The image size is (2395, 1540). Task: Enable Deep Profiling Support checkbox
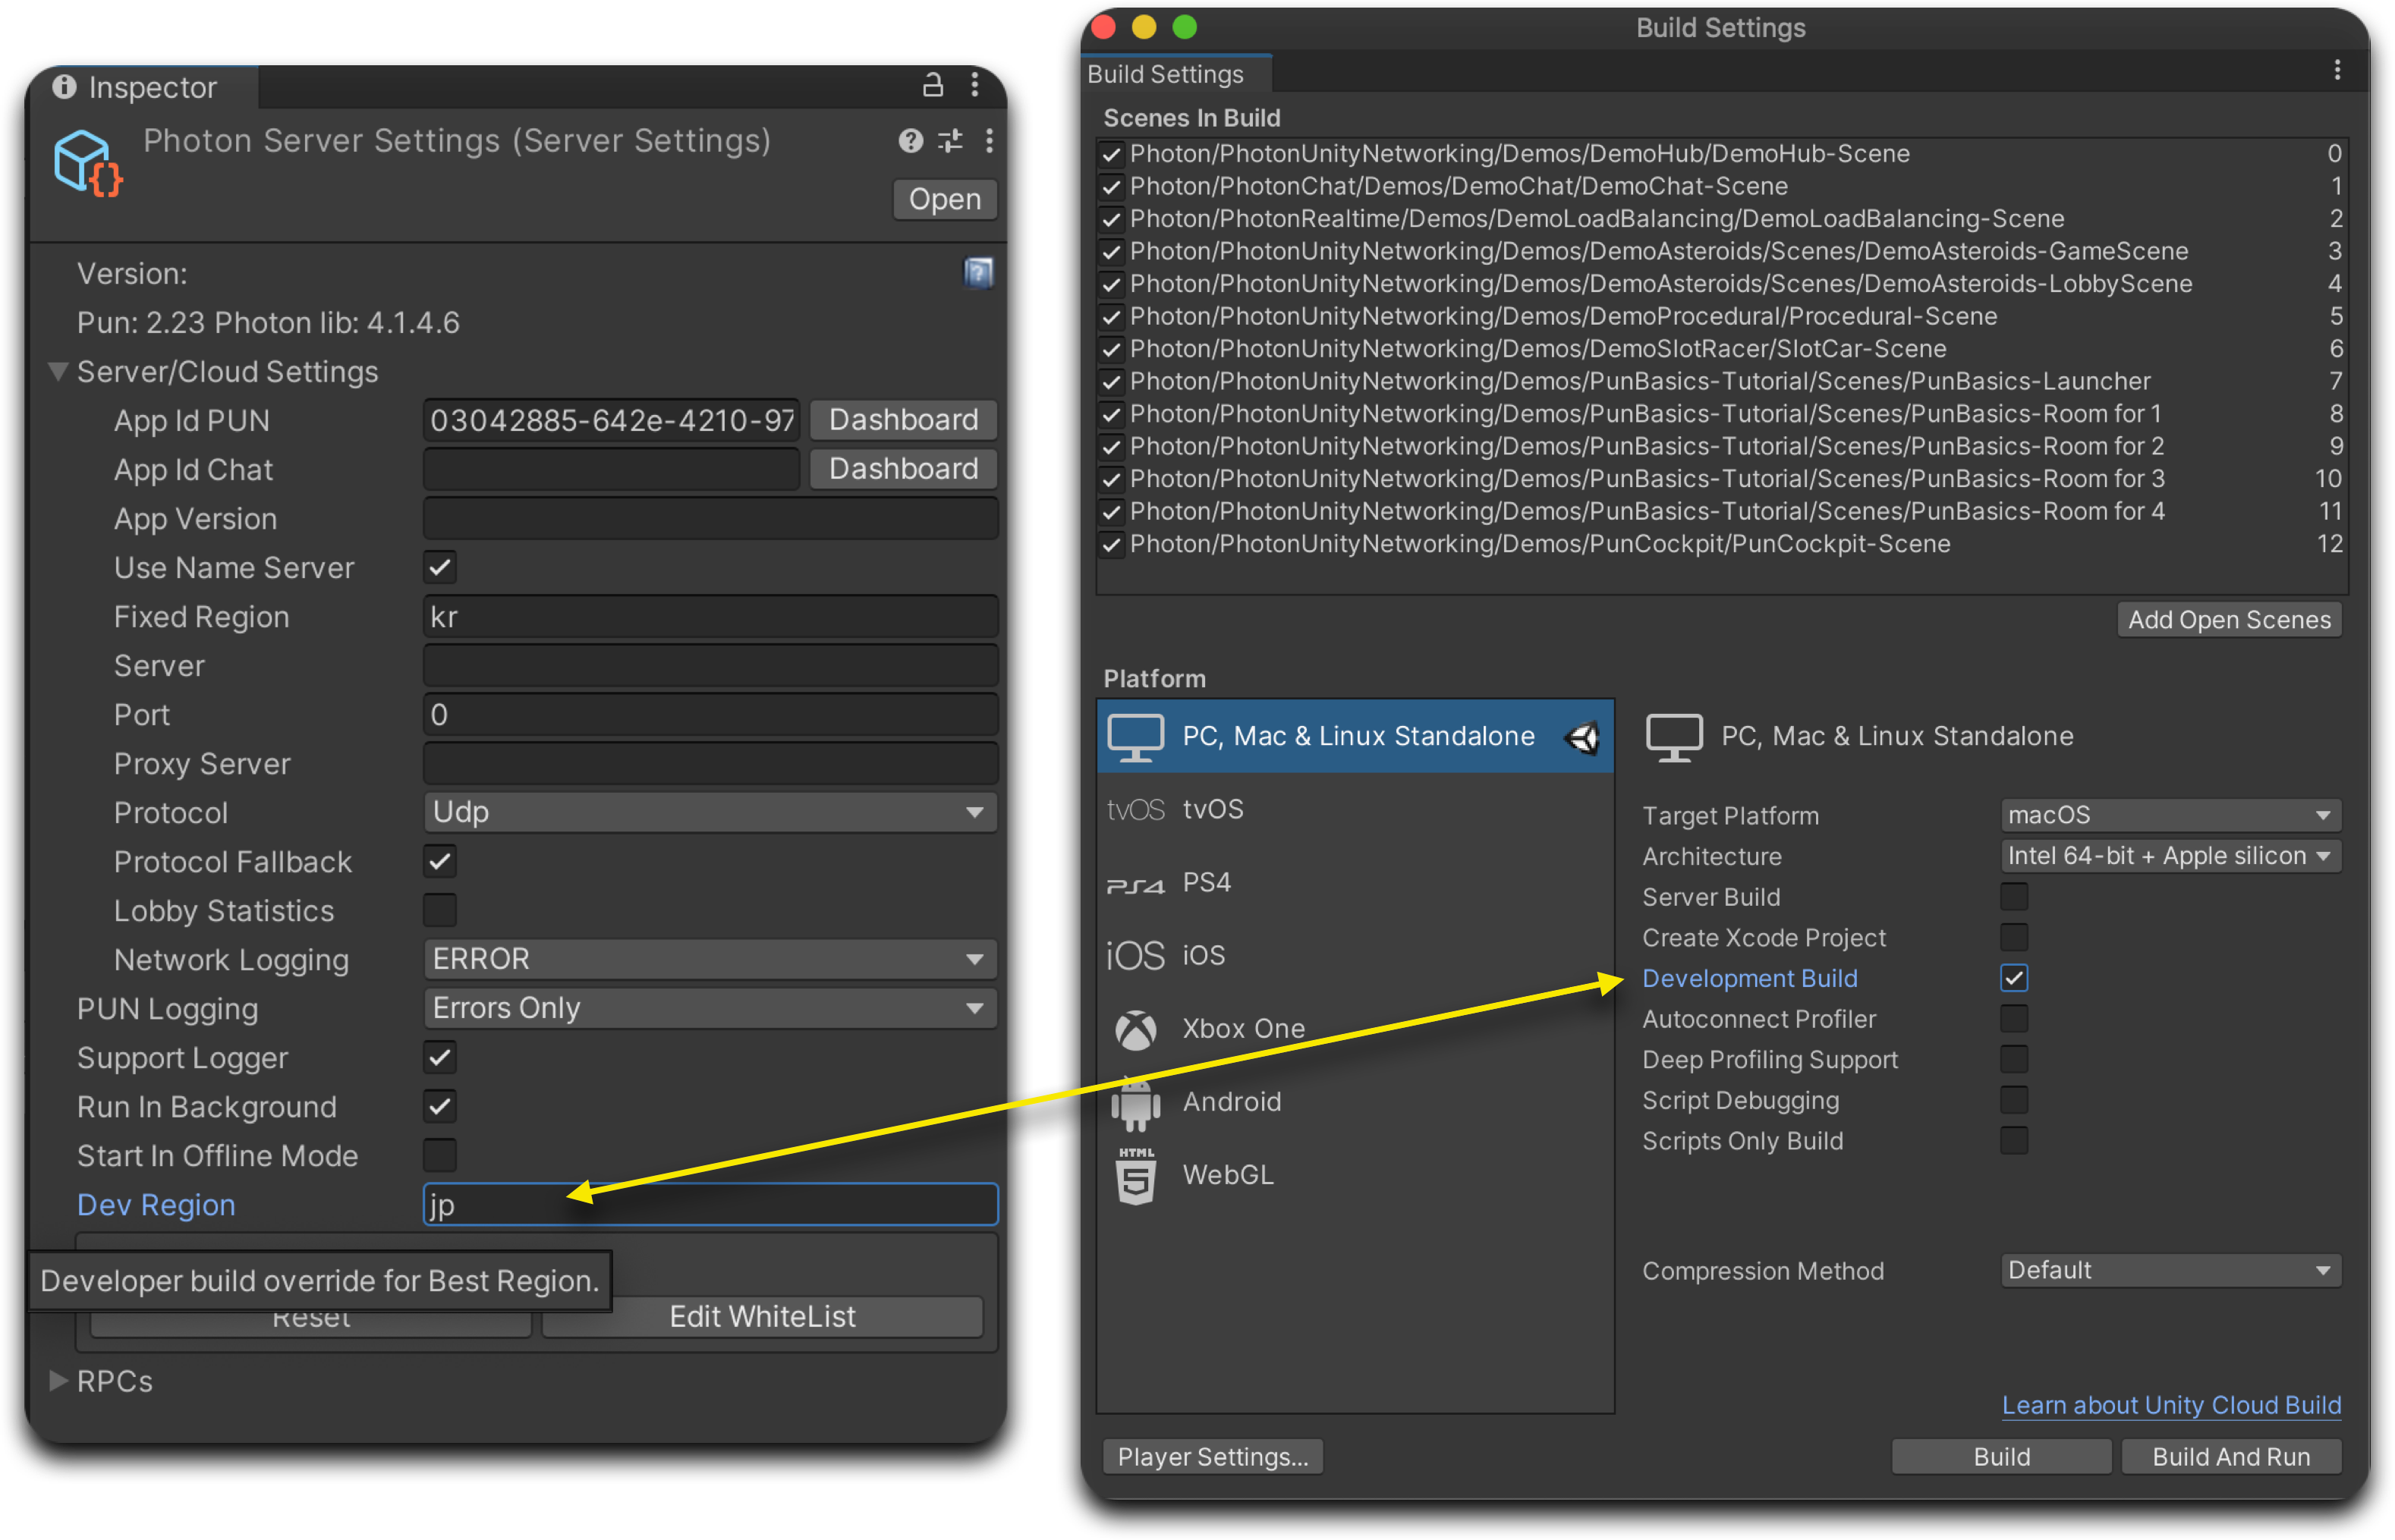2014,1059
